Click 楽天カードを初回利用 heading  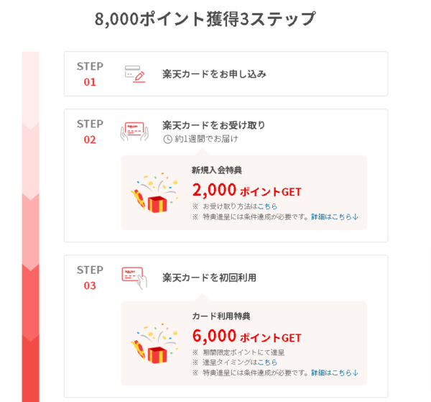point(209,278)
